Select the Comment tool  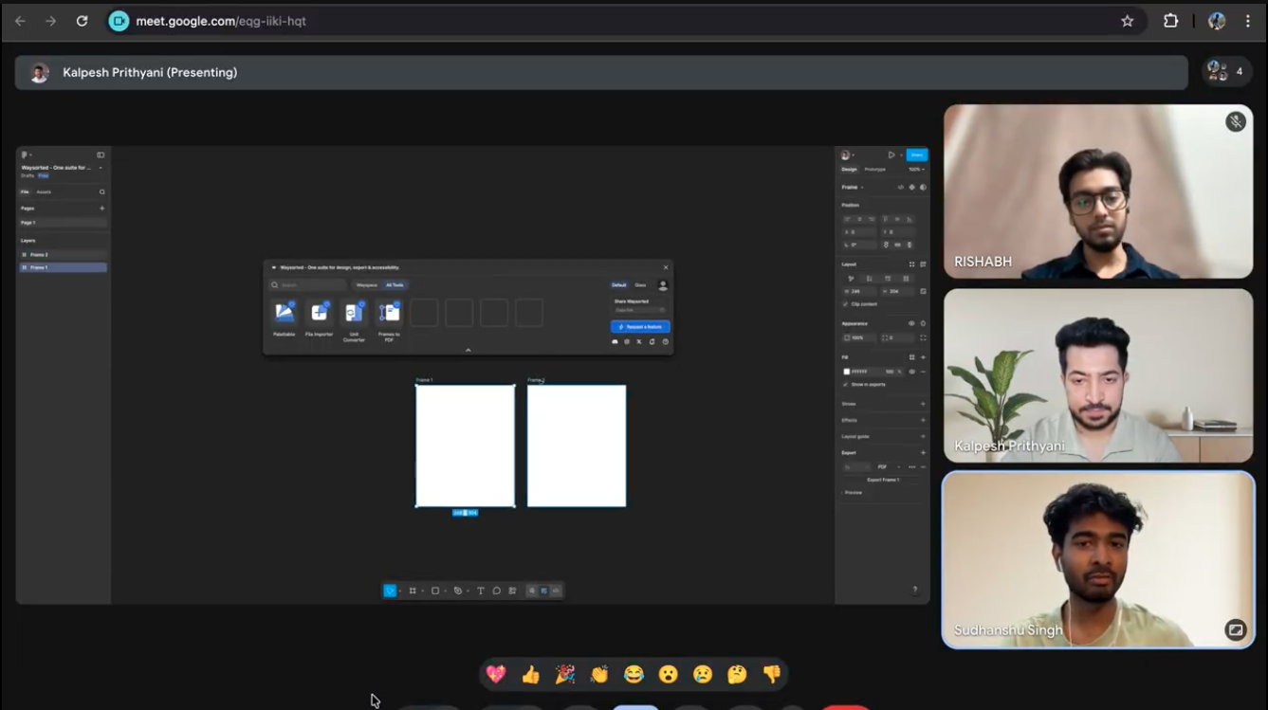click(496, 591)
